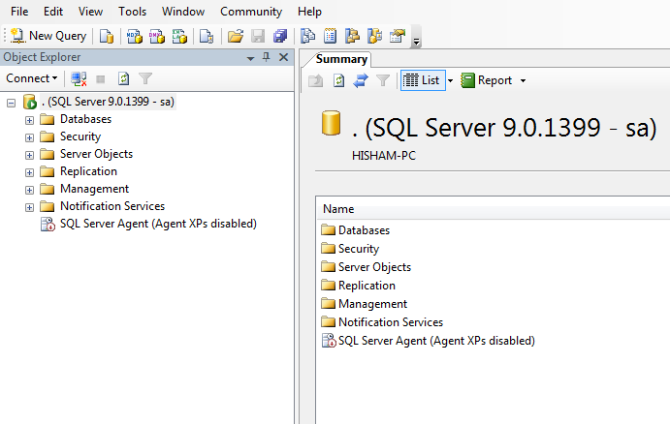Toggle auto-hide pin on Object Explorer
This screenshot has width=670, height=424.
click(x=267, y=57)
